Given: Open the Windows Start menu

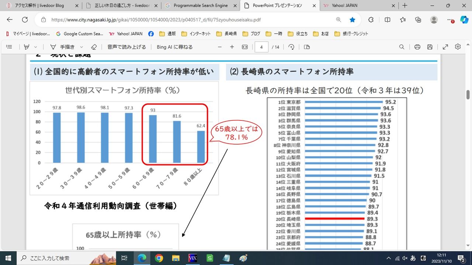Looking at the screenshot, I should (x=8, y=258).
